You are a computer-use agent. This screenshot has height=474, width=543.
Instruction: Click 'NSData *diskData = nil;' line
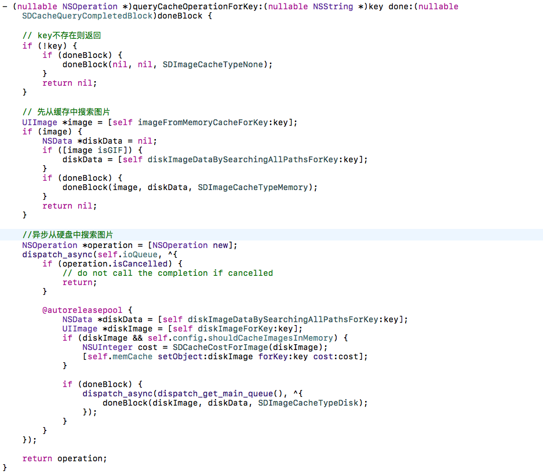pyautogui.click(x=100, y=141)
